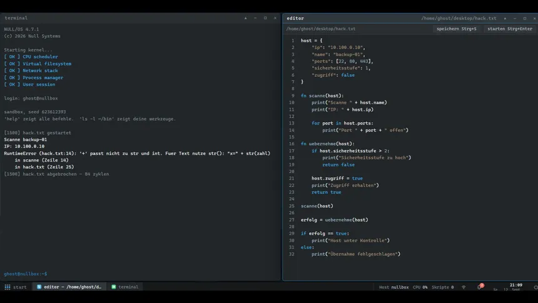The width and height of the screenshot is (538, 303).
Task: Click the power icon in the taskbar
Action: click(535, 287)
